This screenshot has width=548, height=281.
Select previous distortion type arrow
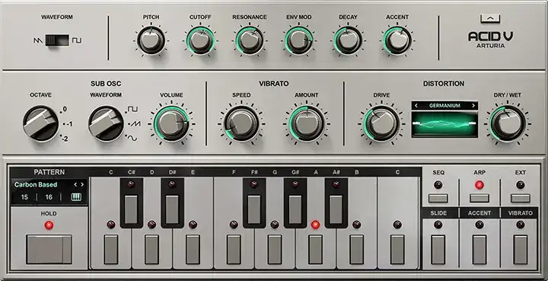pyautogui.click(x=416, y=106)
